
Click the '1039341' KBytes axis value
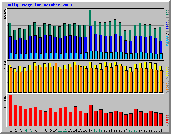[5, 102]
